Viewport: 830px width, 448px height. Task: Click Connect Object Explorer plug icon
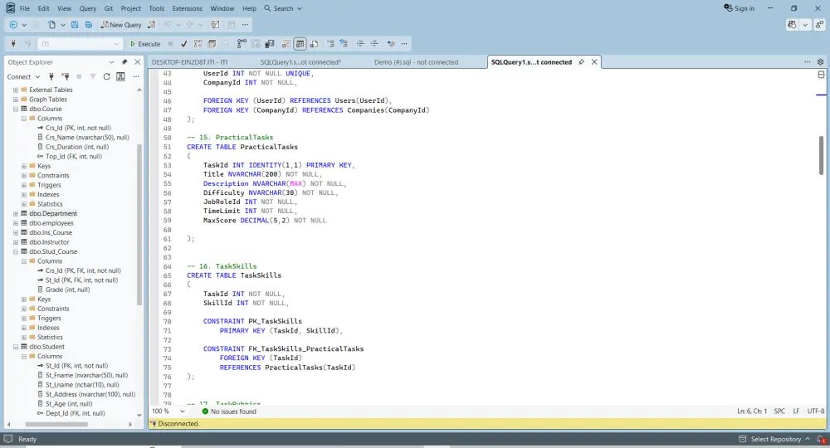point(51,76)
